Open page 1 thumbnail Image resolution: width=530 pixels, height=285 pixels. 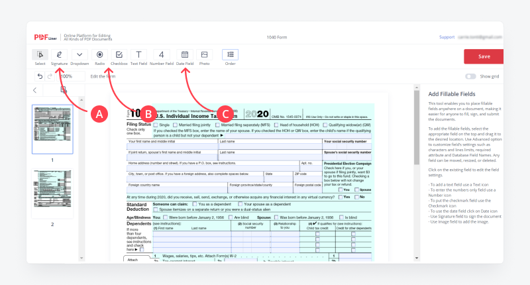(52, 129)
